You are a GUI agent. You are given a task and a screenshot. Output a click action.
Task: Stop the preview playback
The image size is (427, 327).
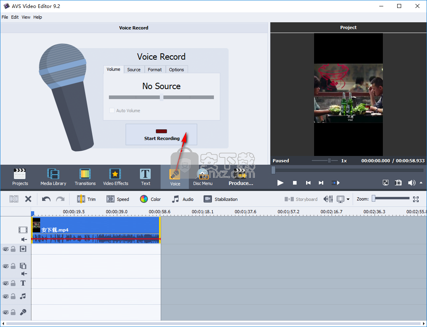pos(295,183)
